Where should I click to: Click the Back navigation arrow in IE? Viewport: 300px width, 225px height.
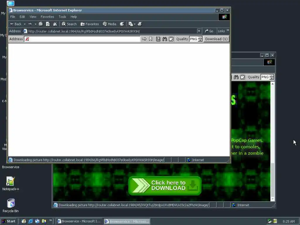point(16,24)
